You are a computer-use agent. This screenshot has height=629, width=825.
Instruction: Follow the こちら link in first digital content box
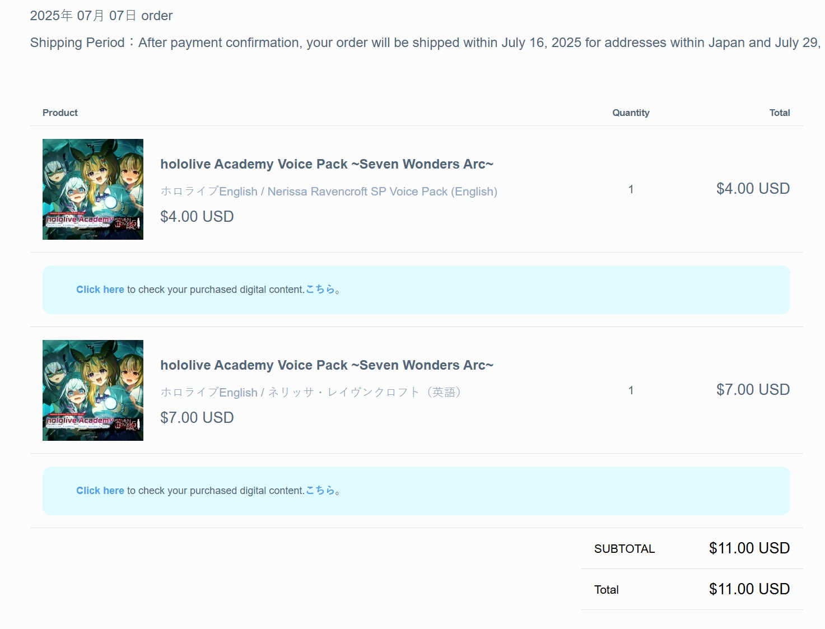(322, 290)
